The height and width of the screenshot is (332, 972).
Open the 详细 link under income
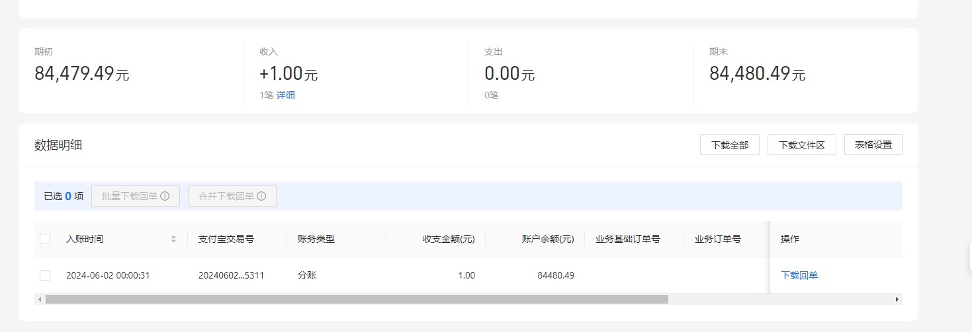pos(286,95)
